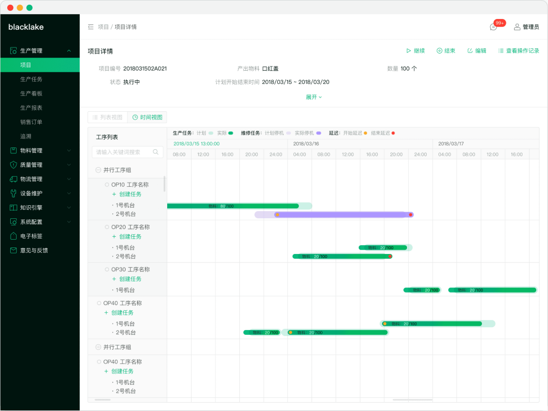
Task: Click the 编辑 pencil icon
Action: coord(470,51)
